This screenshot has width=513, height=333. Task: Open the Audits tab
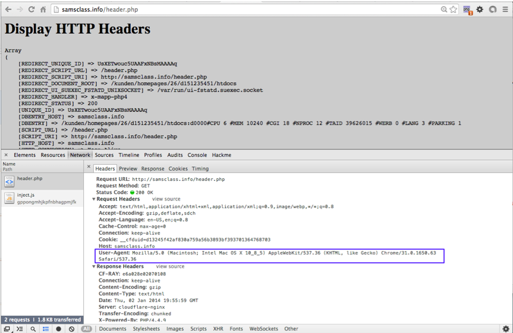coord(175,155)
